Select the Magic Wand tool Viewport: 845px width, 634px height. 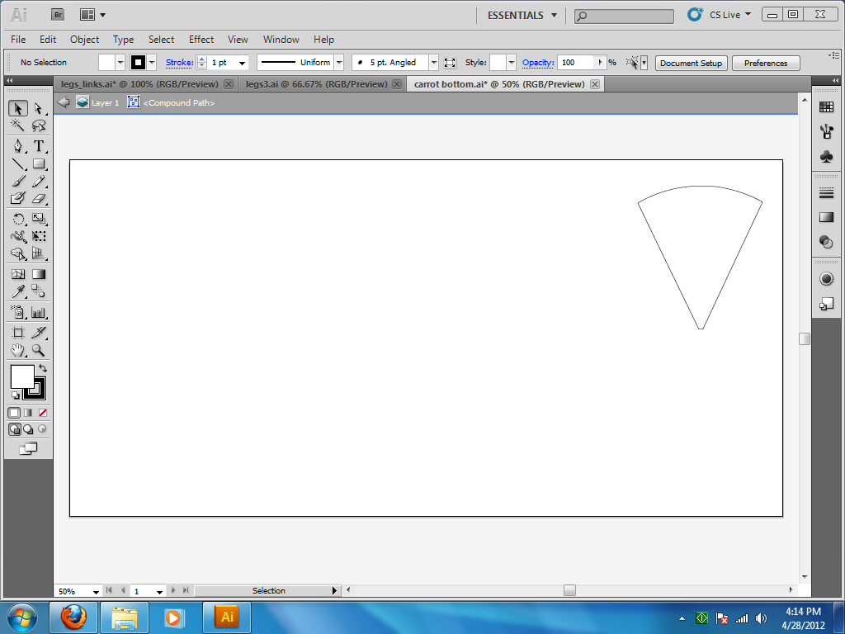[x=18, y=125]
